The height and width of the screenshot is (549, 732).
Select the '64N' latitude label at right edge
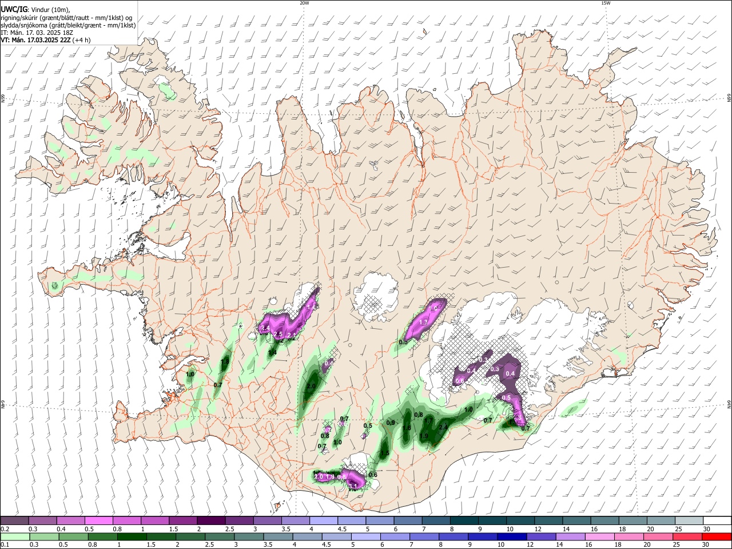[729, 404]
